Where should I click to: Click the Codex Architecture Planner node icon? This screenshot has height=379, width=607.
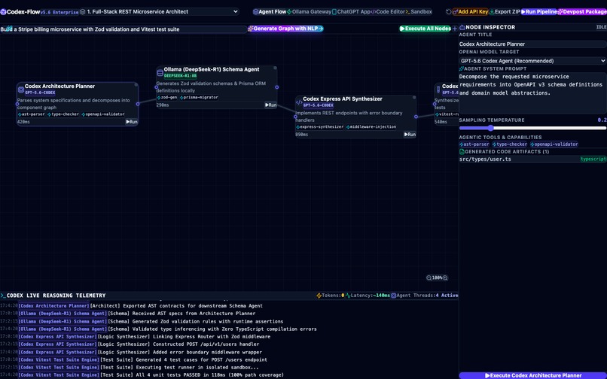point(21,89)
